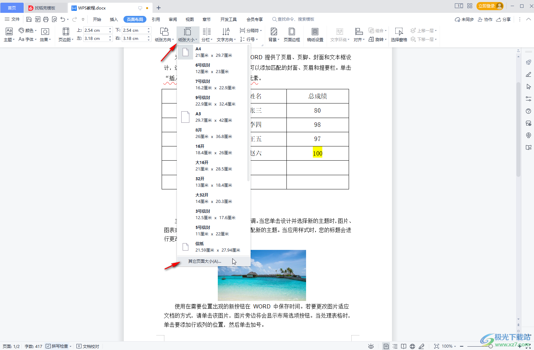The image size is (534, 350).
Task: Go to 首页 home tab
Action: click(12, 8)
